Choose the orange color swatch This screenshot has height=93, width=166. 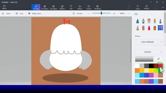pyautogui.click(x=137, y=71)
